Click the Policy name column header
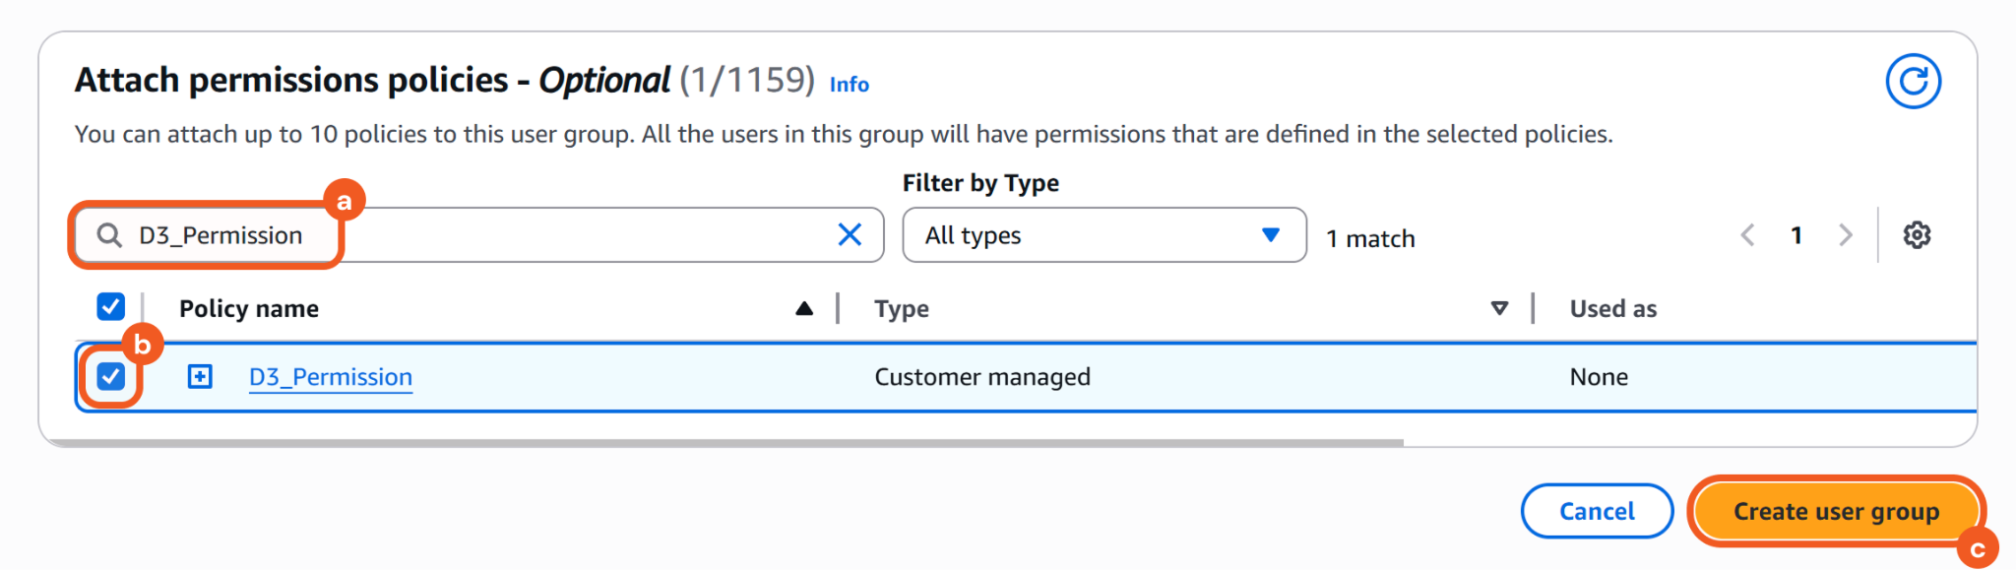 pos(249,309)
